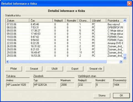
Task: Select the row with time 17:40:03
Action: (65, 34)
